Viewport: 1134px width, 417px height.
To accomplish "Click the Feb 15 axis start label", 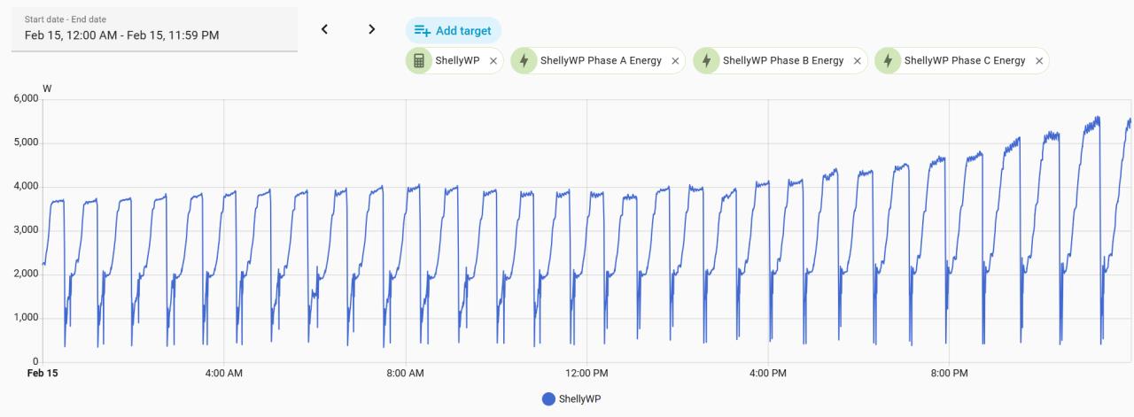I will [x=42, y=374].
